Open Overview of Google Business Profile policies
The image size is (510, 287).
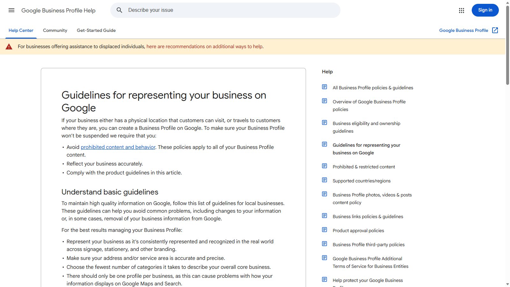[369, 106]
